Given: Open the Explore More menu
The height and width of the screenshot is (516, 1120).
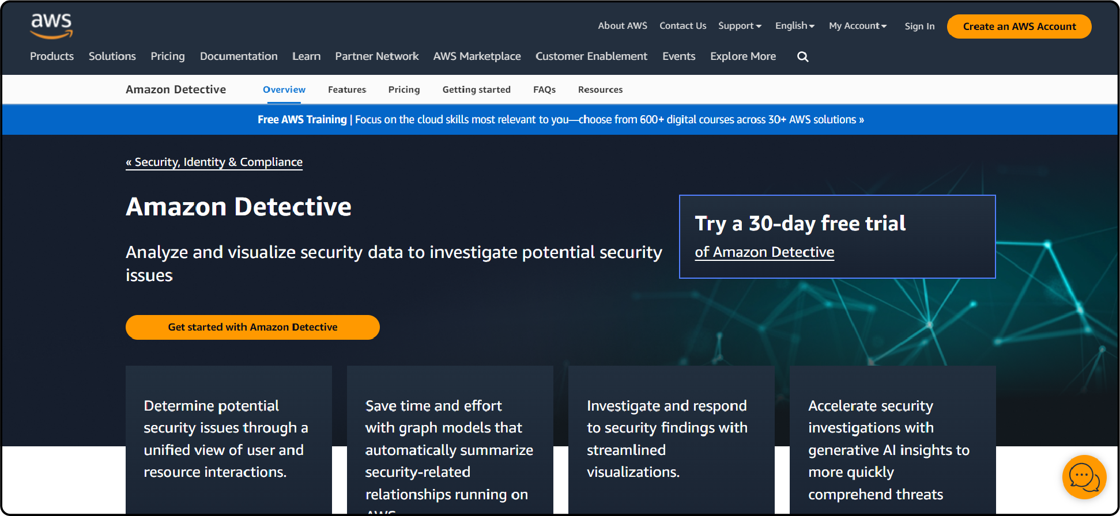Looking at the screenshot, I should click(x=743, y=56).
